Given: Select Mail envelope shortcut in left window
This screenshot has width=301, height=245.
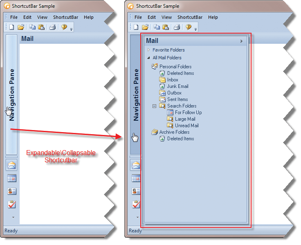Looking at the screenshot, I should pyautogui.click(x=11, y=165).
